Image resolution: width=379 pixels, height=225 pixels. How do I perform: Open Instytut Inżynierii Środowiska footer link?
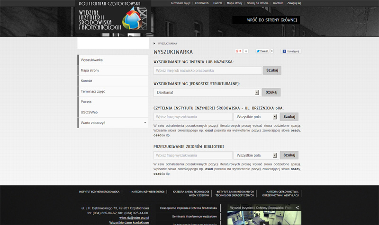(99, 192)
